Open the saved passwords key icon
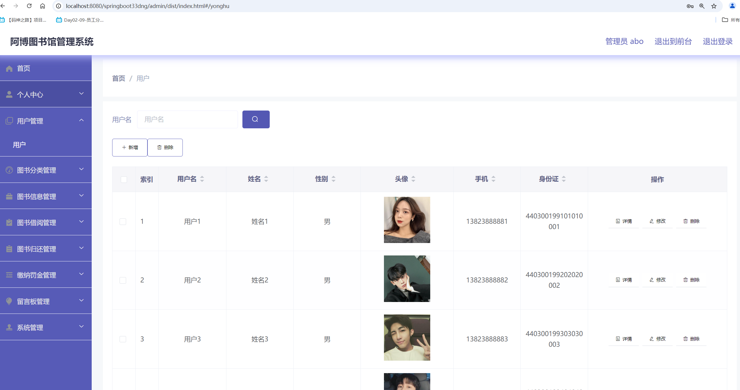 coord(690,6)
